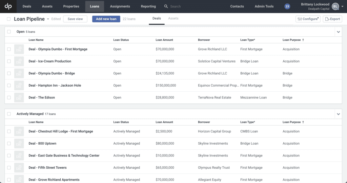Switch to the Deals tab
The height and width of the screenshot is (183, 347).
coord(157,19)
